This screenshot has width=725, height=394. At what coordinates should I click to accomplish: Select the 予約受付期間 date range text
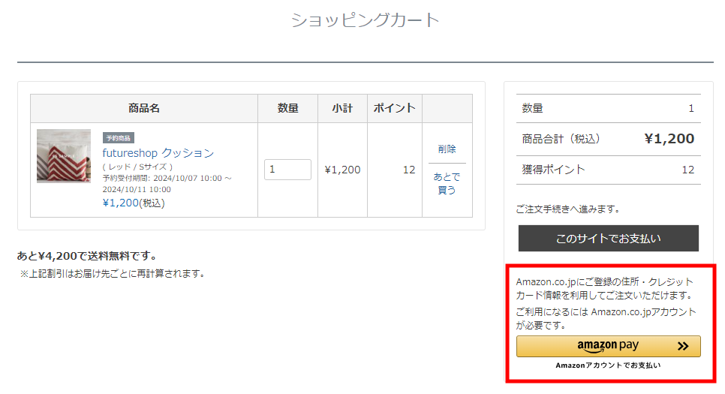[x=167, y=184]
